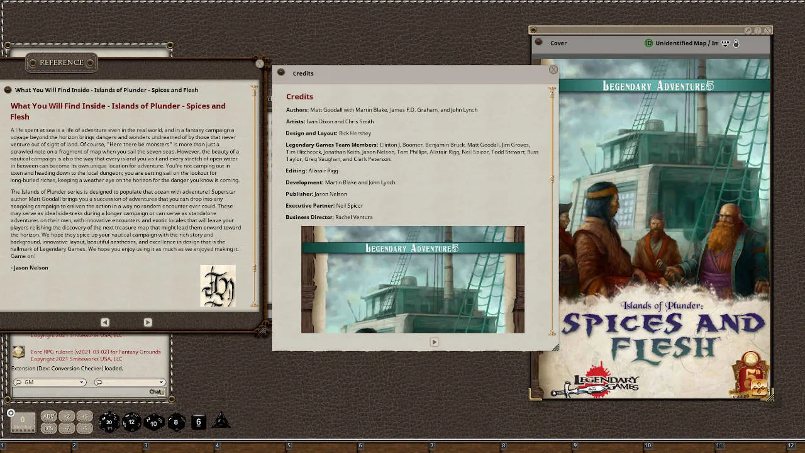Click the Core RPG ruleset die icon in chat
Image resolution: width=805 pixels, height=453 pixels.
(19, 352)
